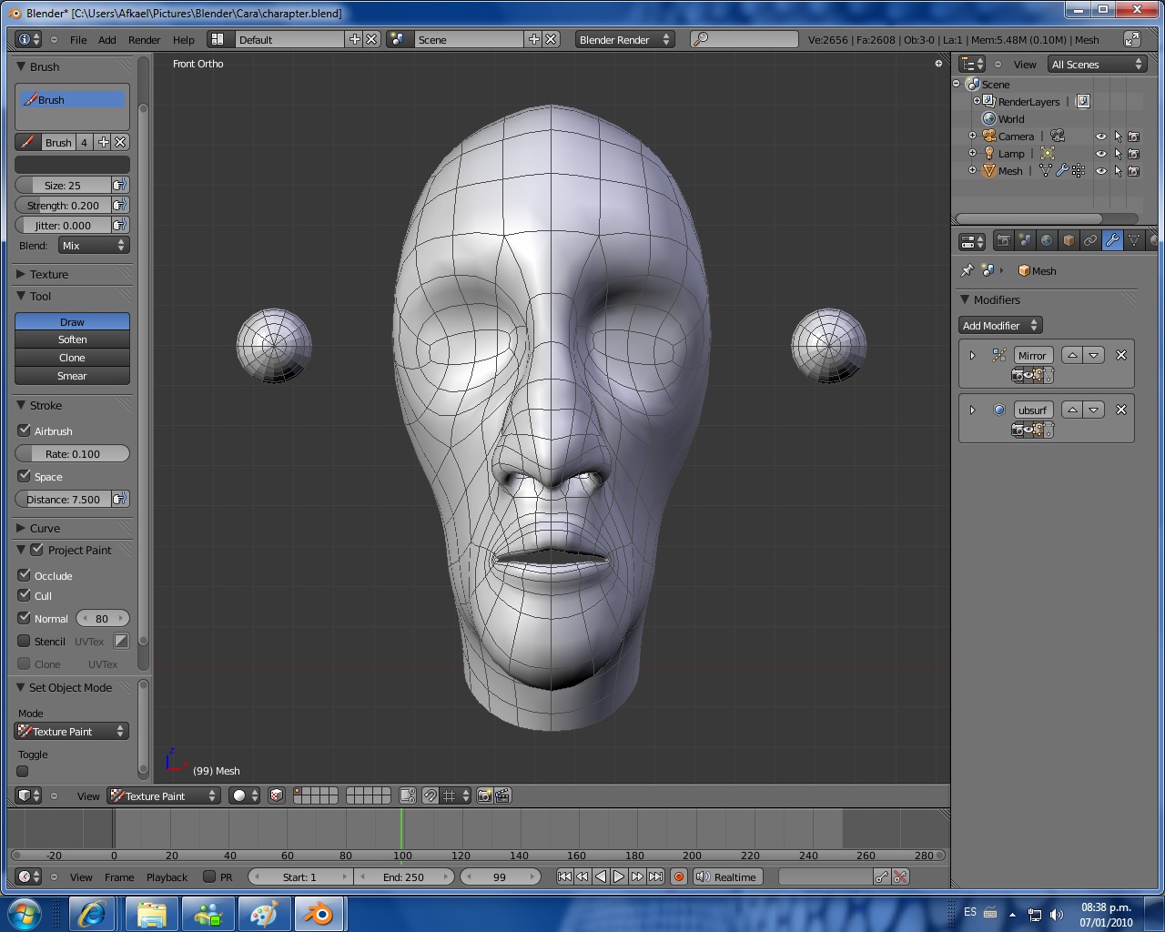Enable the Stencil checkbox
The height and width of the screenshot is (932, 1165).
(25, 641)
